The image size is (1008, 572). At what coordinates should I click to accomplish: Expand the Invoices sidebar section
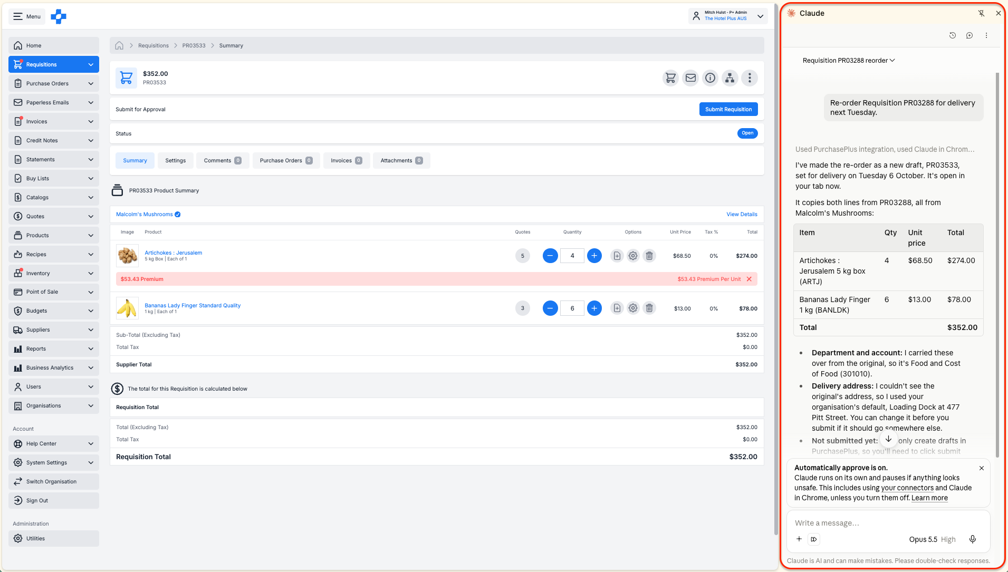point(54,121)
